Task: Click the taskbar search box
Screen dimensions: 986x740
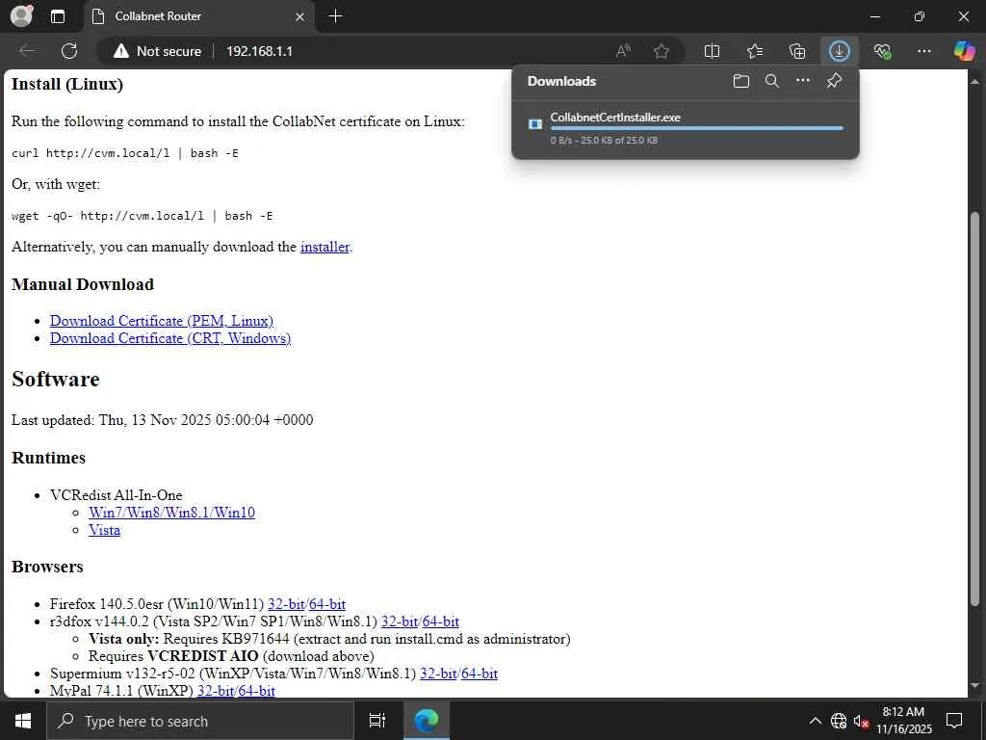Action: click(200, 721)
